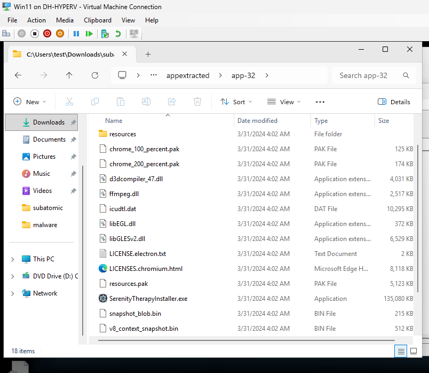This screenshot has height=373, width=429.
Task: Click the Rename icon
Action: point(146,102)
